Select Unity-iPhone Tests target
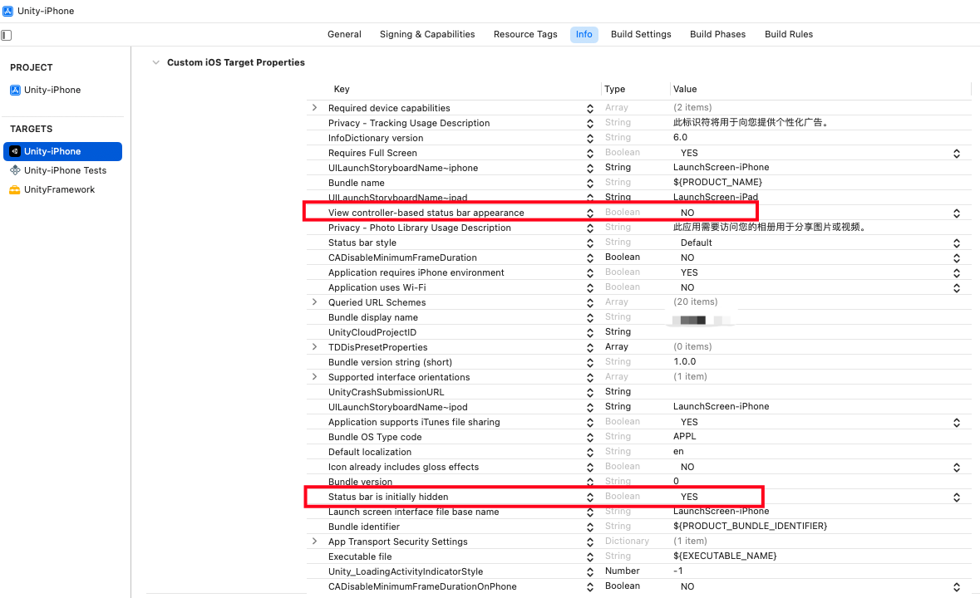Image resolution: width=980 pixels, height=598 pixels. pyautogui.click(x=63, y=170)
